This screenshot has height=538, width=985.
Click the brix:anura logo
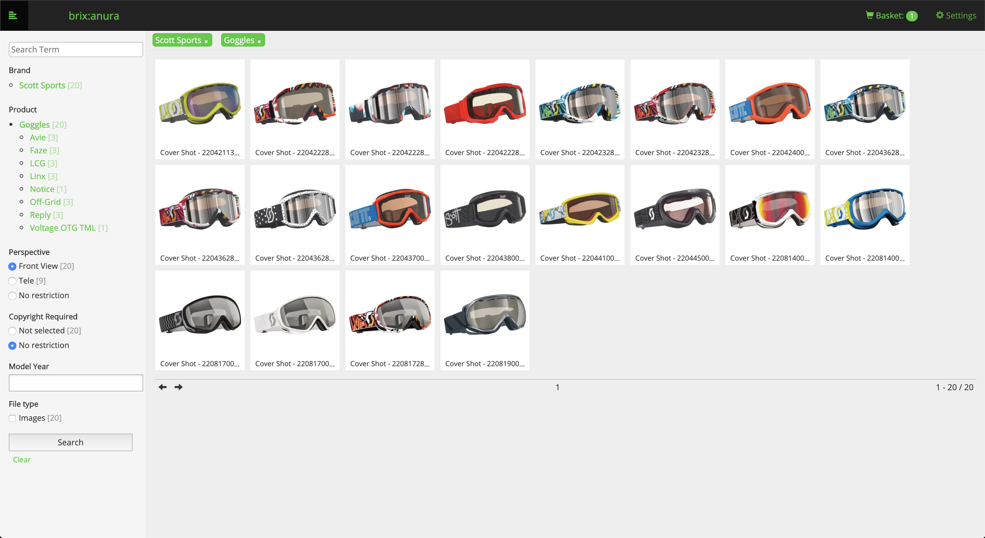[94, 16]
